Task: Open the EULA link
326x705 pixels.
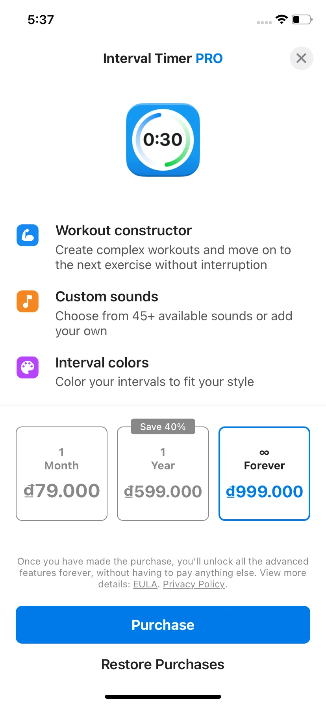Action: point(145,584)
